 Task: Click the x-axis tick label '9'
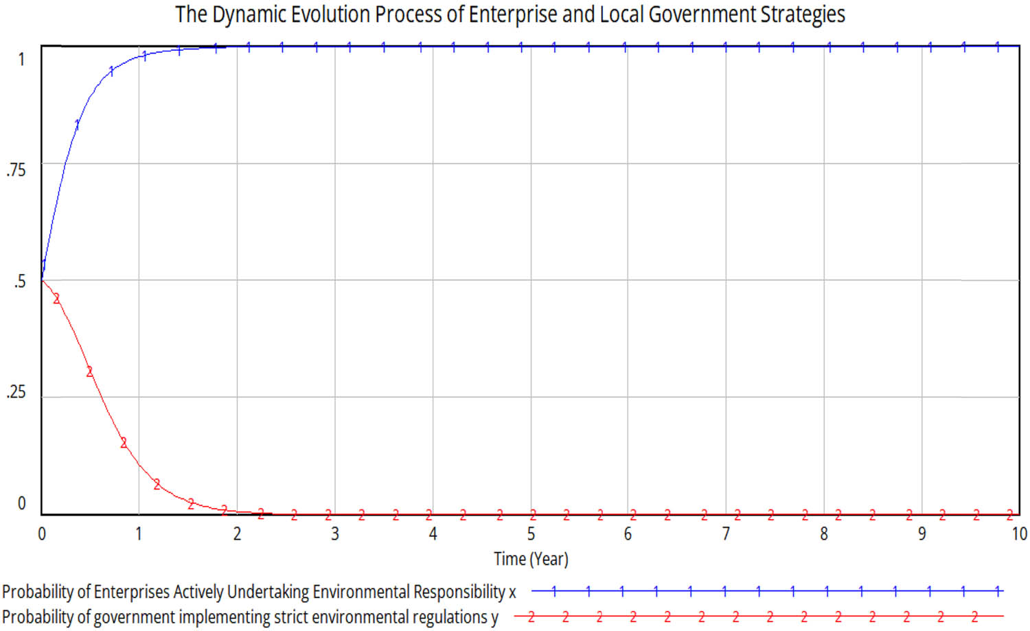click(922, 534)
